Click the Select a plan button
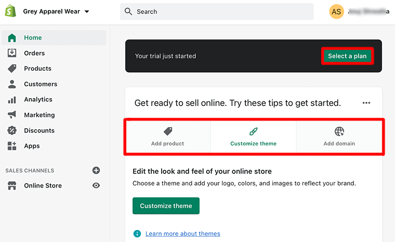The height and width of the screenshot is (242, 395). pyautogui.click(x=347, y=56)
